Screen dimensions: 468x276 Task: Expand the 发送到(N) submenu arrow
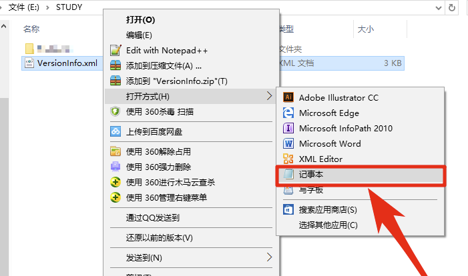click(269, 257)
